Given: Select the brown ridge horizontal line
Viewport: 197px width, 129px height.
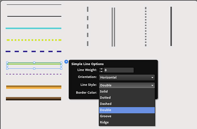Looking at the screenshot, I should coord(34,99).
